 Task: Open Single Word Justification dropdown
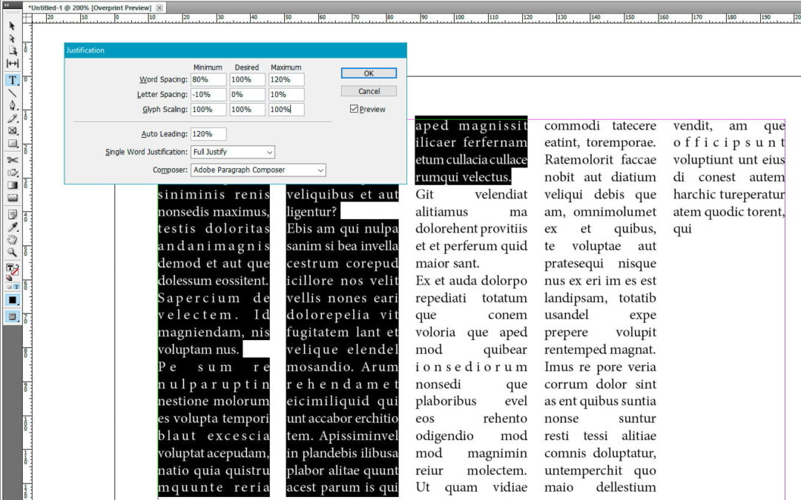point(233,152)
